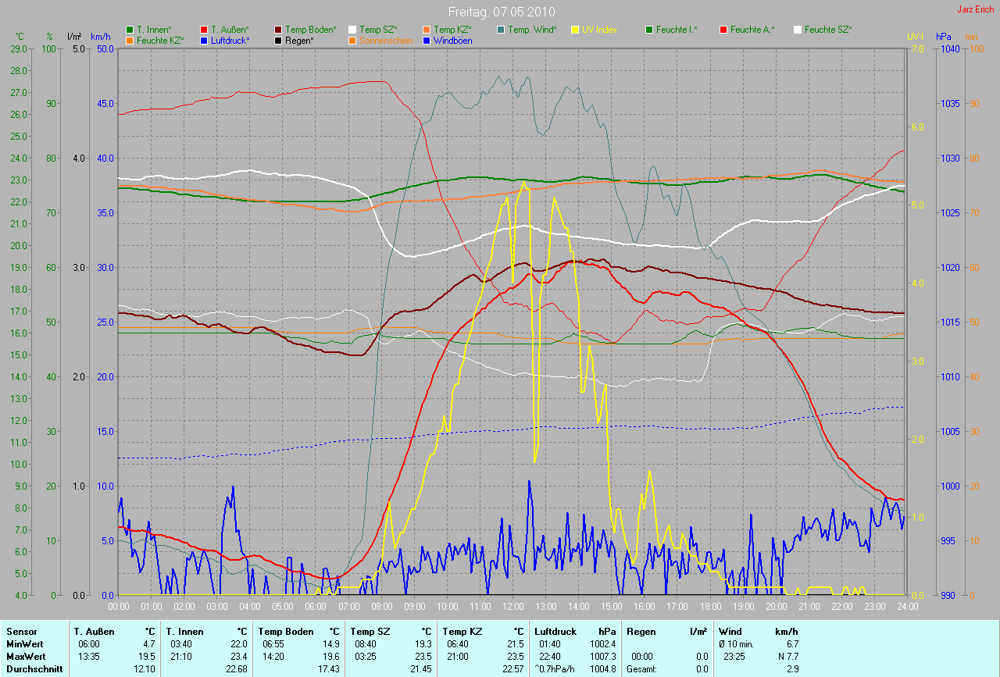The width and height of the screenshot is (1000, 677).
Task: Select the Temp KZ minimum '21.5'
Action: (x=516, y=644)
